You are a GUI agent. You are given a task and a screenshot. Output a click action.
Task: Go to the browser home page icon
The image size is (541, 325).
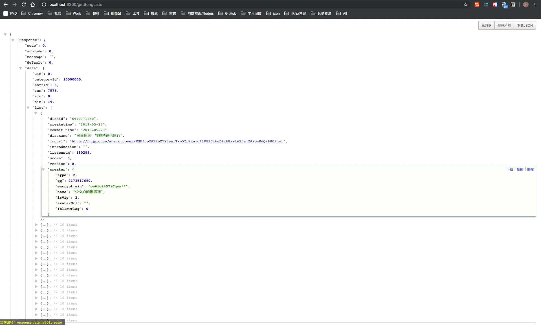33,5
